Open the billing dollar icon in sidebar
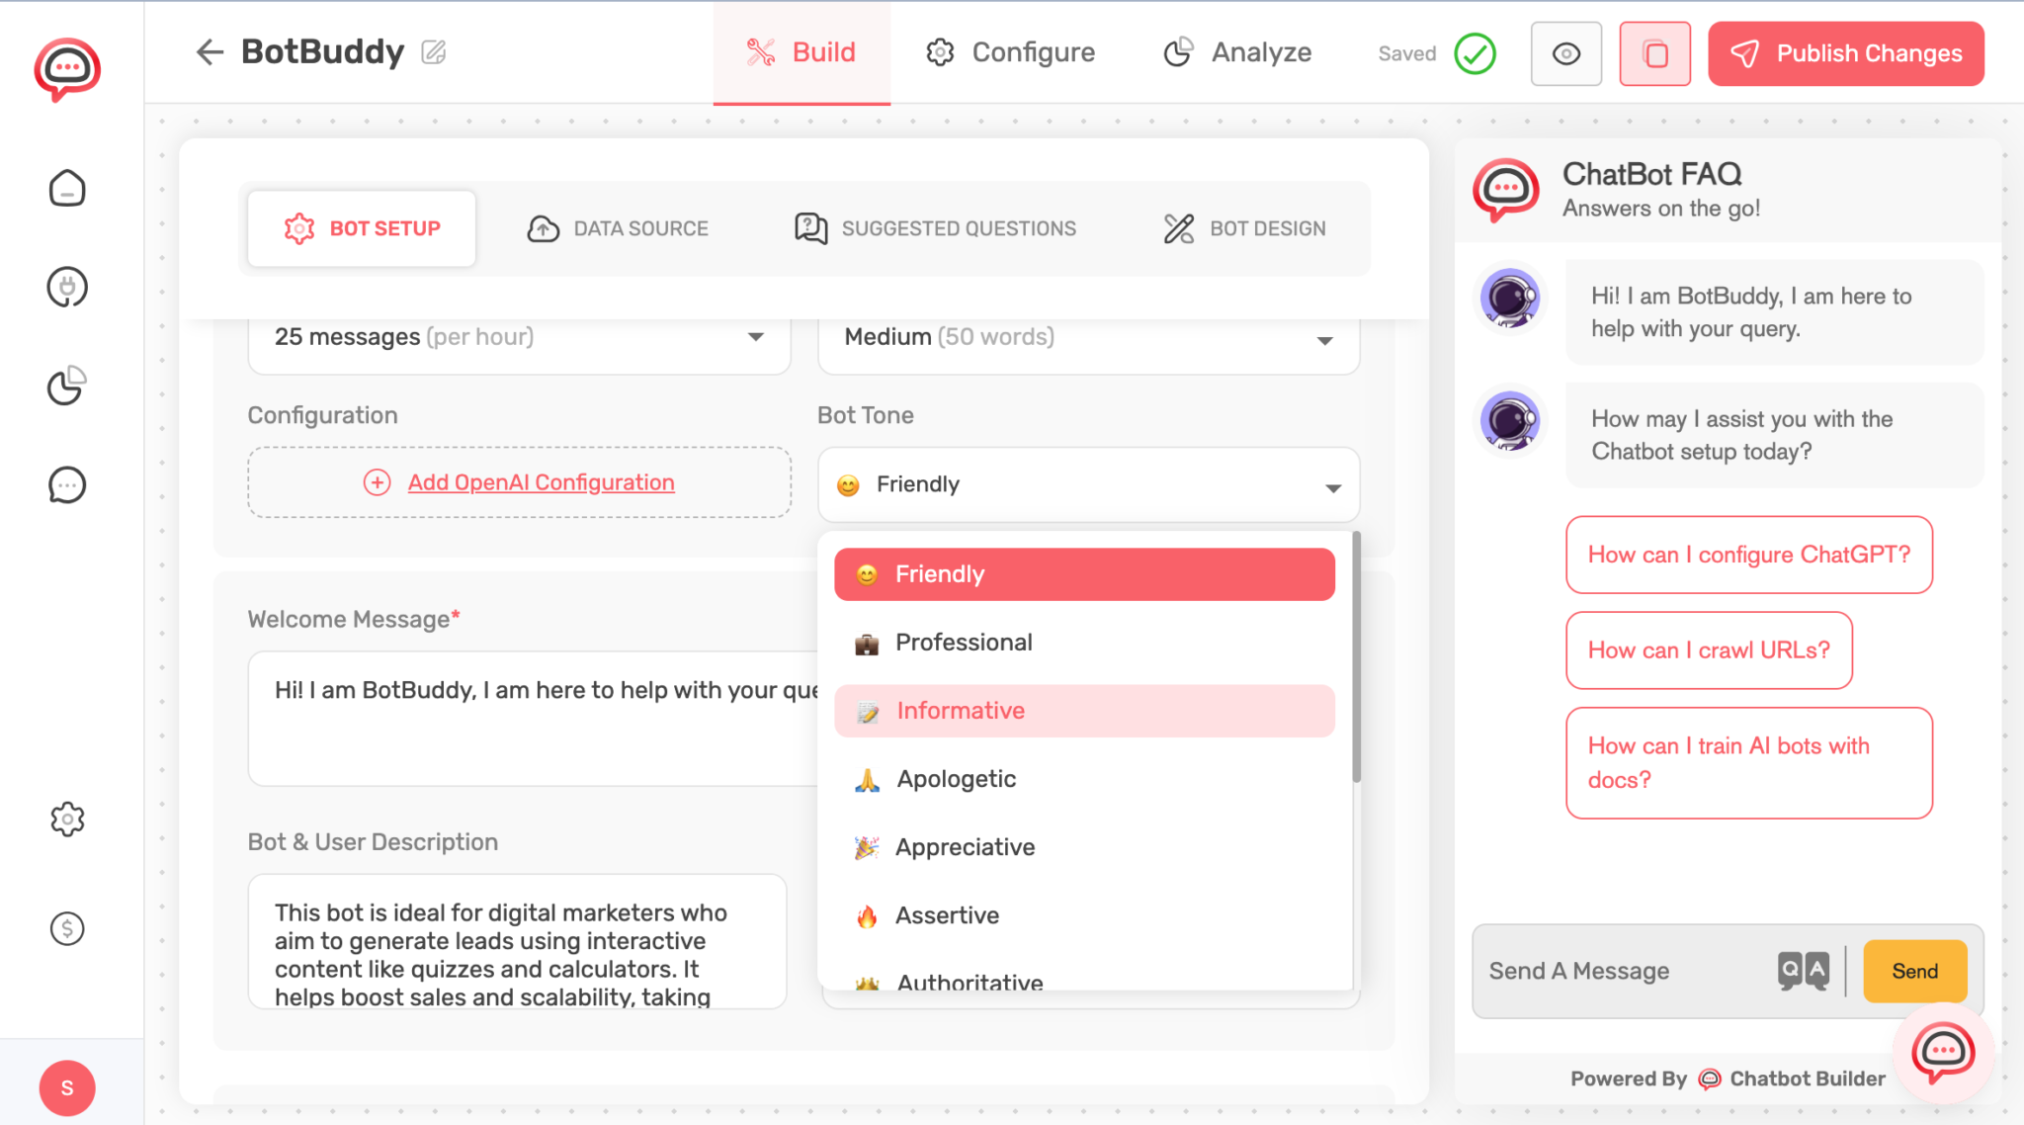Viewport: 2024px width, 1125px height. pos(67,927)
